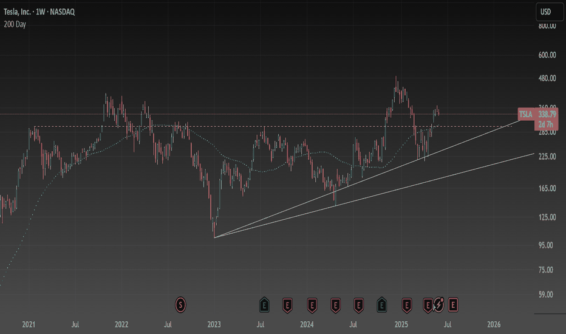Open the red earnings marker before 2024
The width and height of the screenshot is (566, 334).
(287, 305)
